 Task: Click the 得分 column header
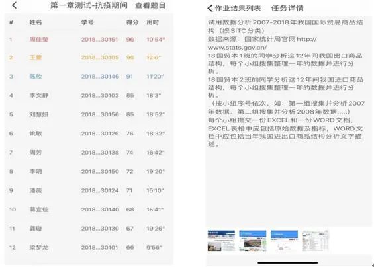point(132,22)
